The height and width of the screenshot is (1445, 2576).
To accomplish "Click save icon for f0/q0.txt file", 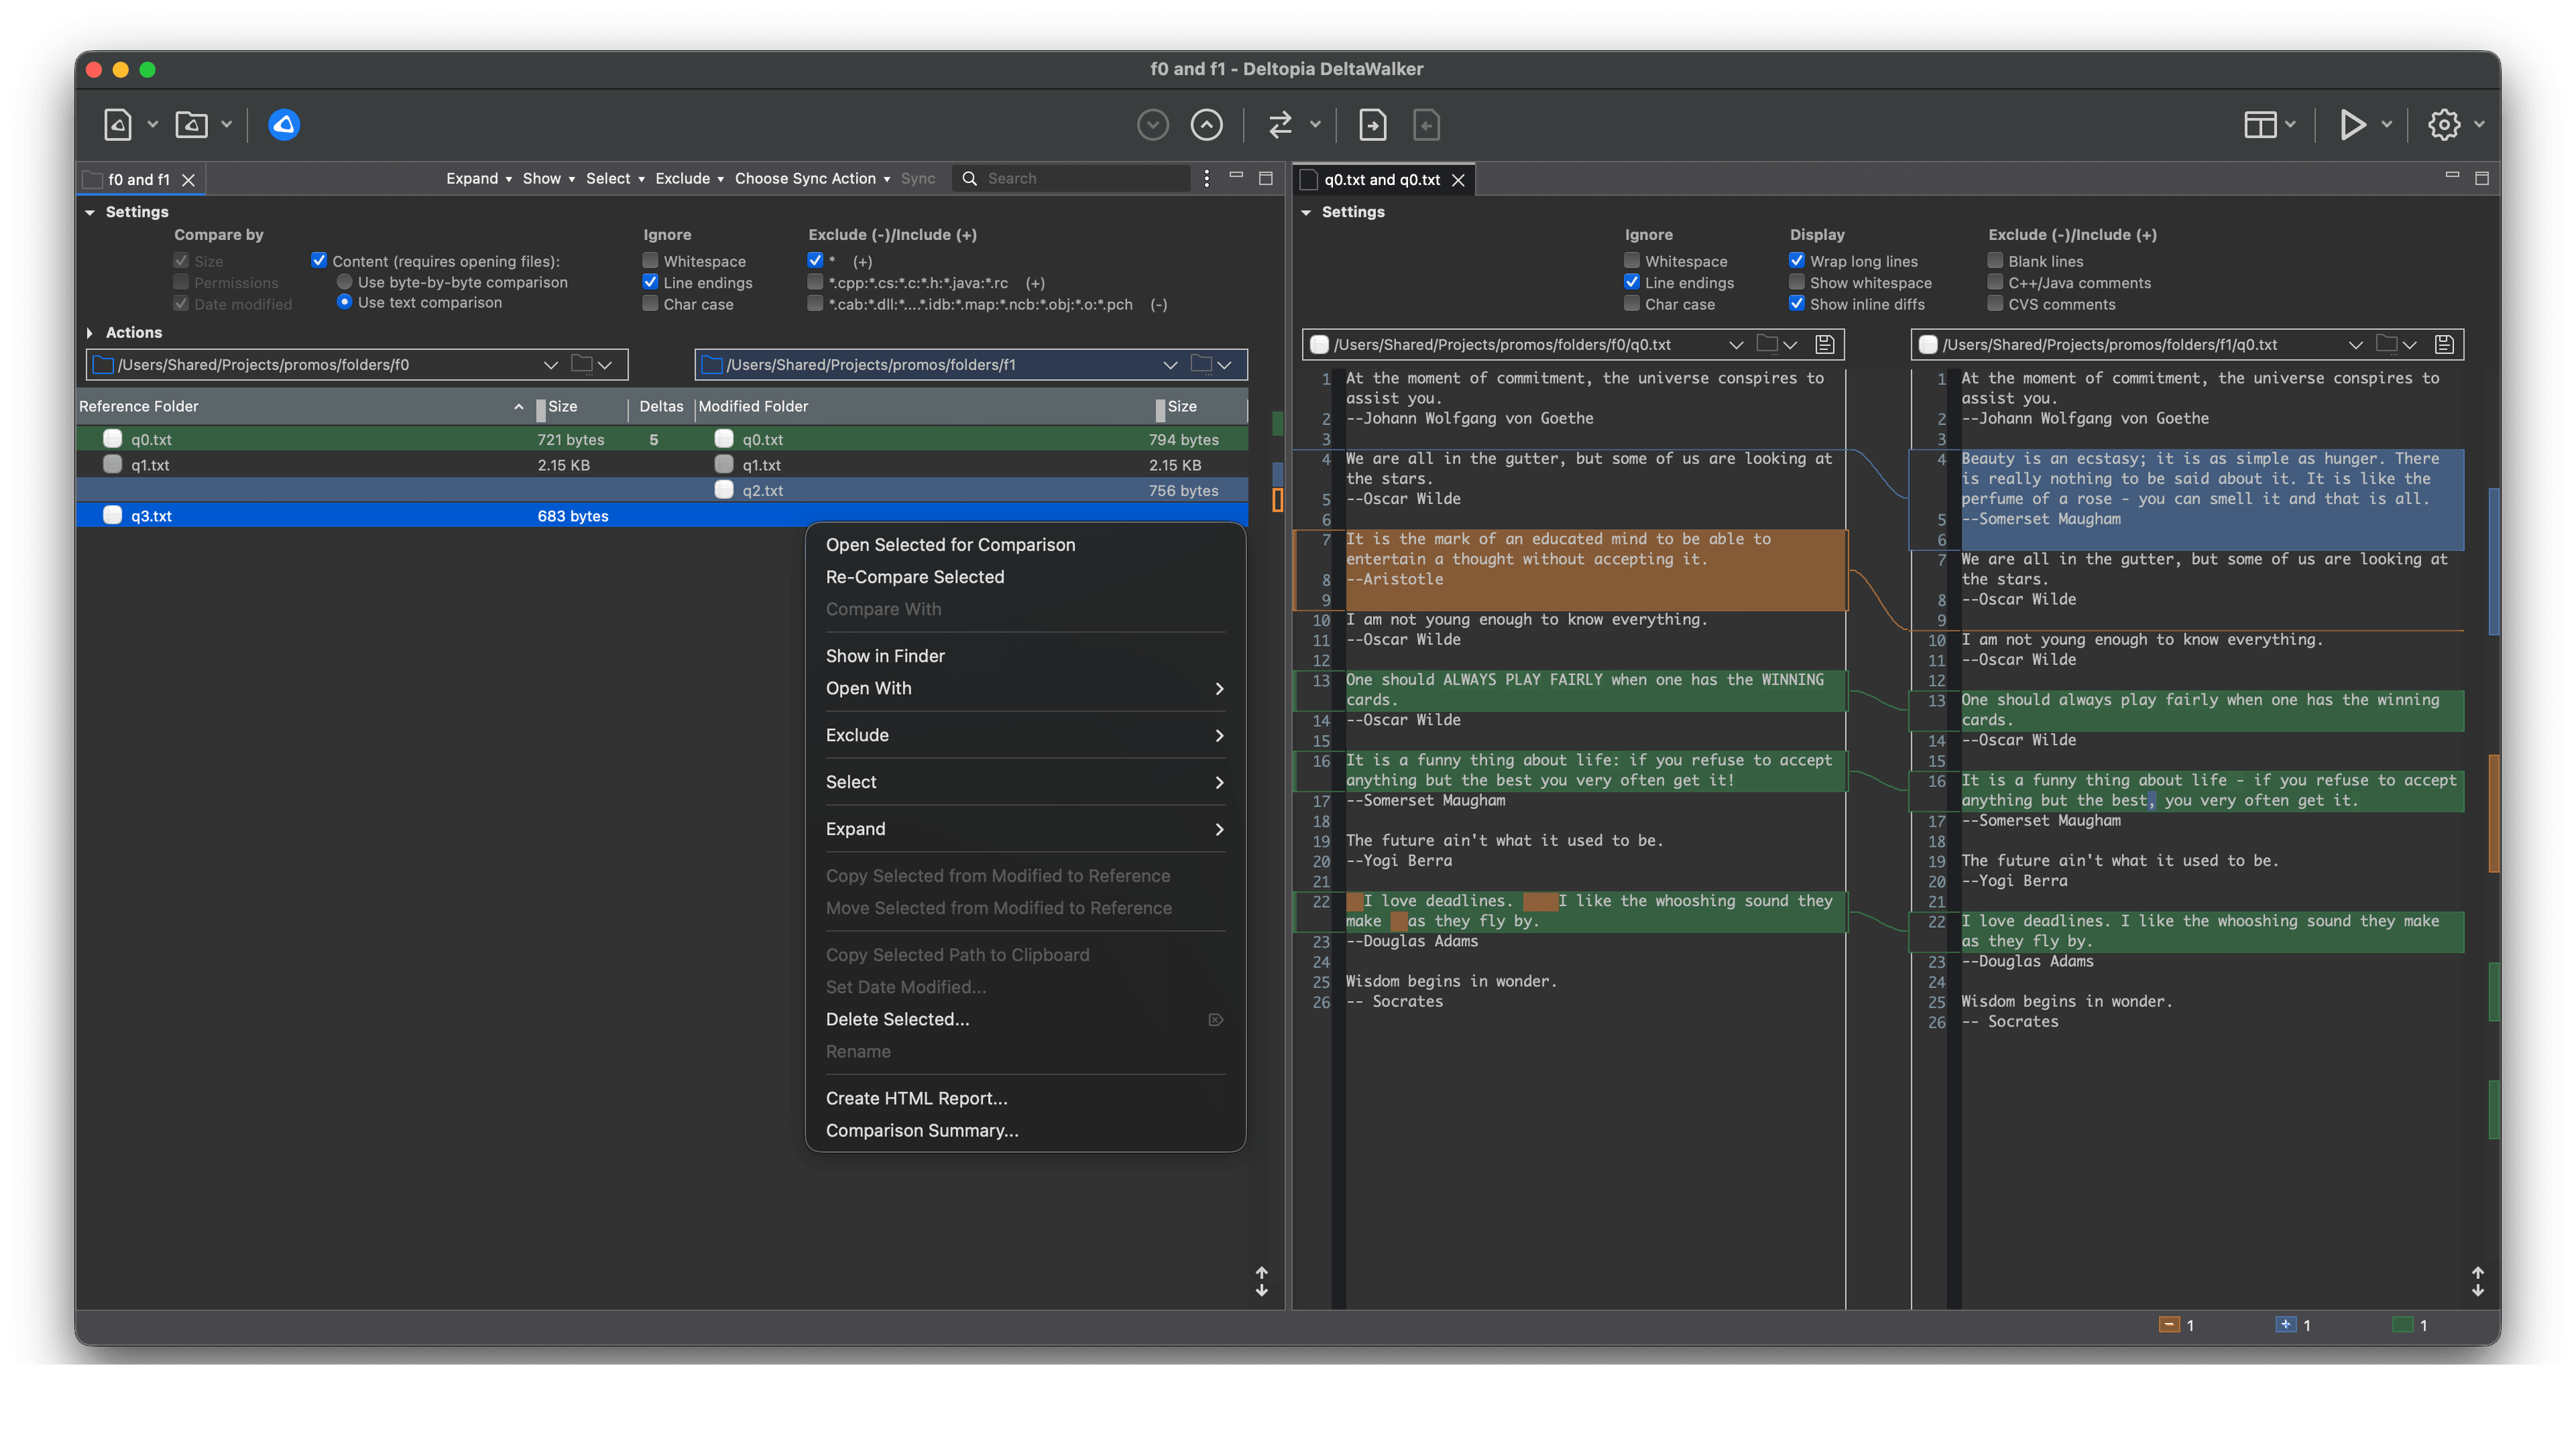I will point(1825,345).
